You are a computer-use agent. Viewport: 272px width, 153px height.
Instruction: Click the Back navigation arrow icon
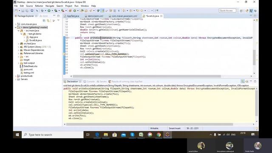click(x=142, y=11)
